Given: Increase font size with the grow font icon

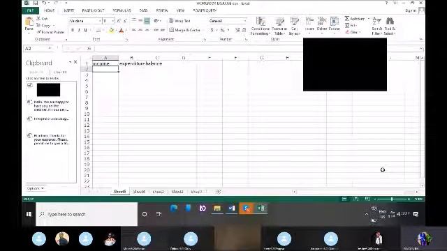Looking at the screenshot, I should (x=119, y=21).
